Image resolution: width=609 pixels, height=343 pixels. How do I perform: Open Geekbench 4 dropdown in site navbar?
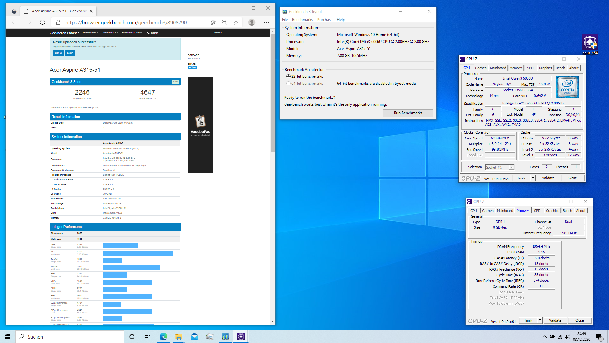tap(110, 33)
